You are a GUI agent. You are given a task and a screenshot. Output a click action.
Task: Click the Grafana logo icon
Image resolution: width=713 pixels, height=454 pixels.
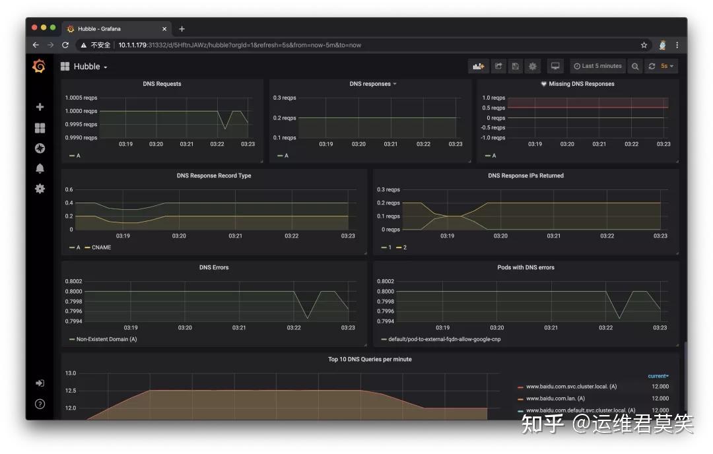click(x=40, y=66)
